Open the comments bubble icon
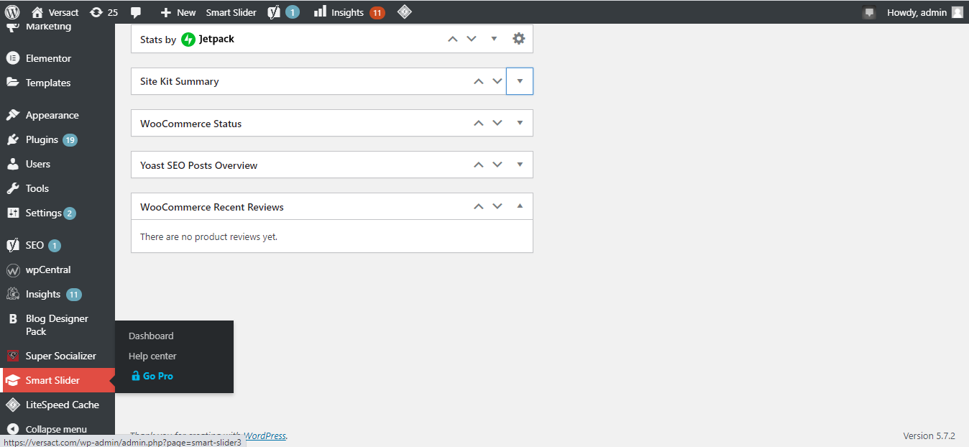The width and height of the screenshot is (969, 447). coord(136,12)
